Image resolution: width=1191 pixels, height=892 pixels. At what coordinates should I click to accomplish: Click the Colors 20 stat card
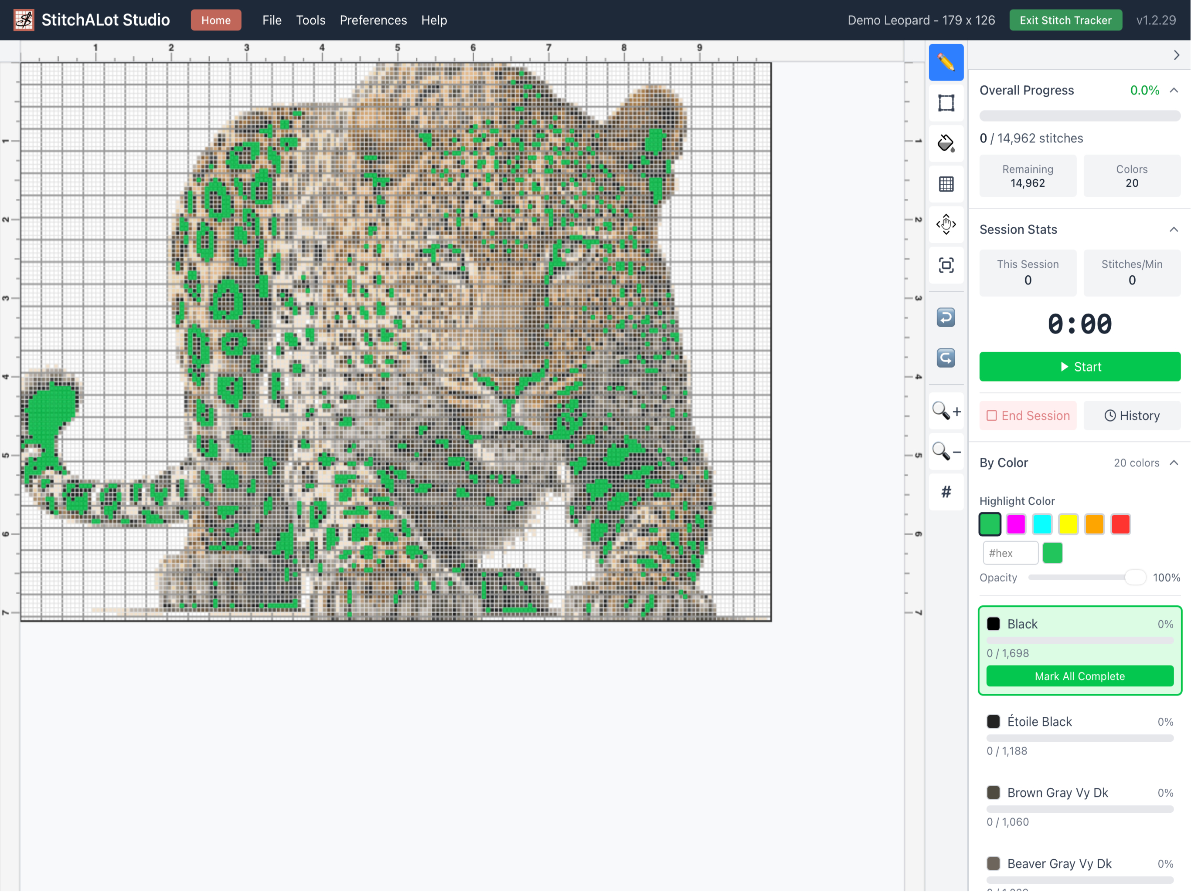[x=1132, y=176]
